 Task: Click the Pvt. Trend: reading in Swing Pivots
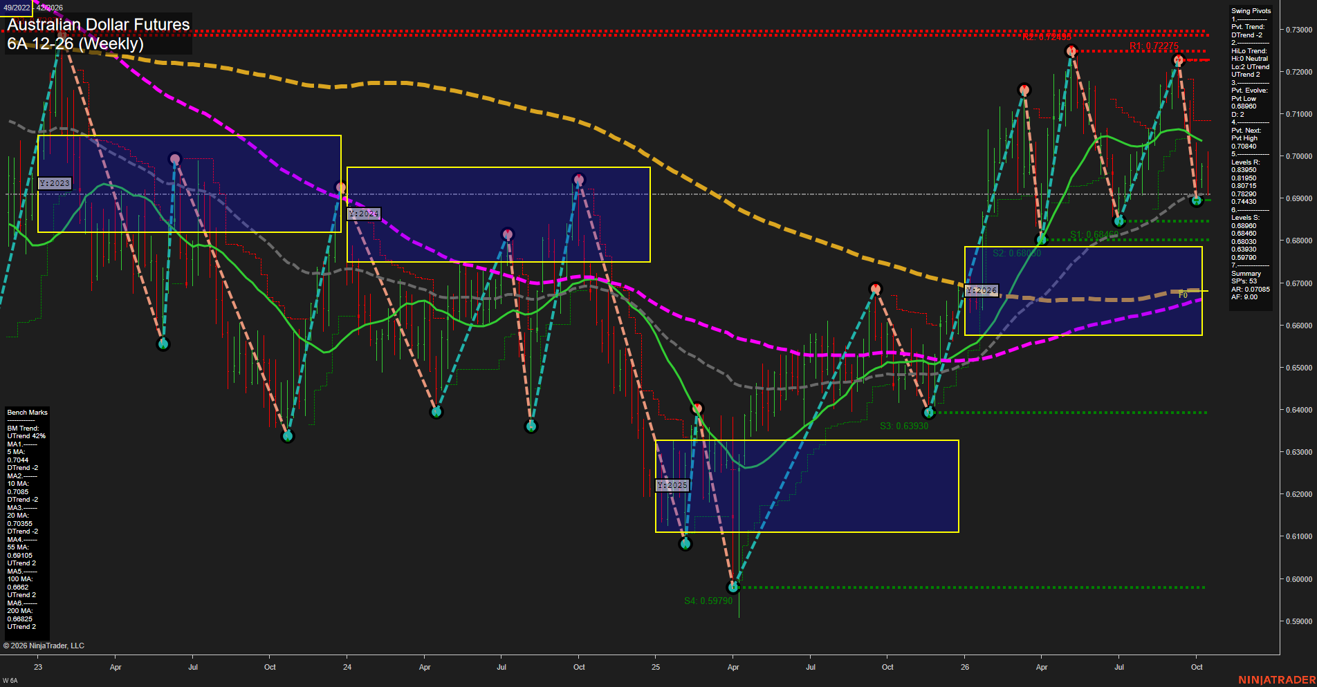(1248, 27)
